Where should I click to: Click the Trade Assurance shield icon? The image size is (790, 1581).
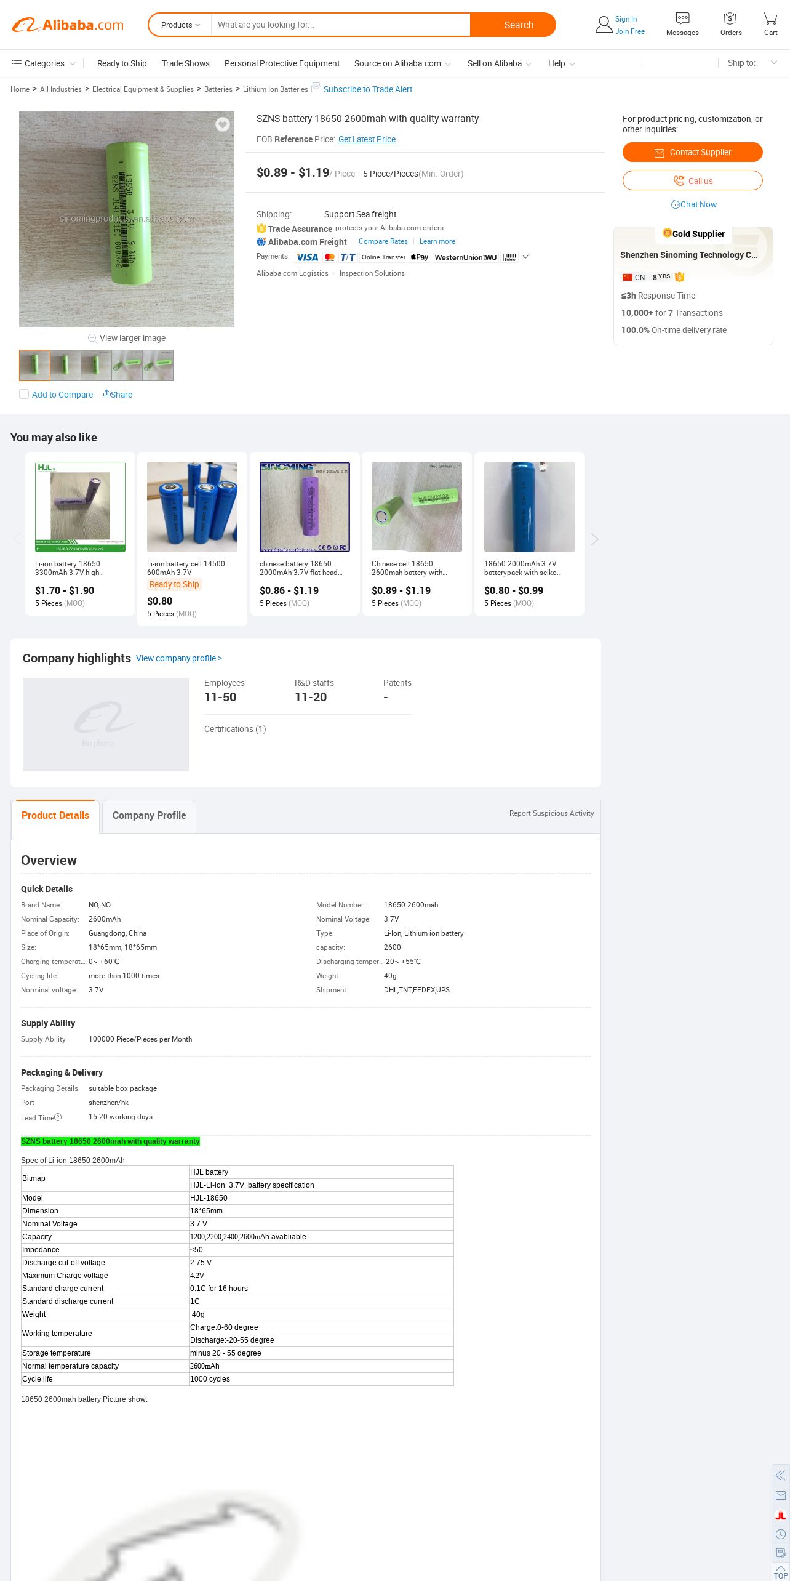coord(261,228)
